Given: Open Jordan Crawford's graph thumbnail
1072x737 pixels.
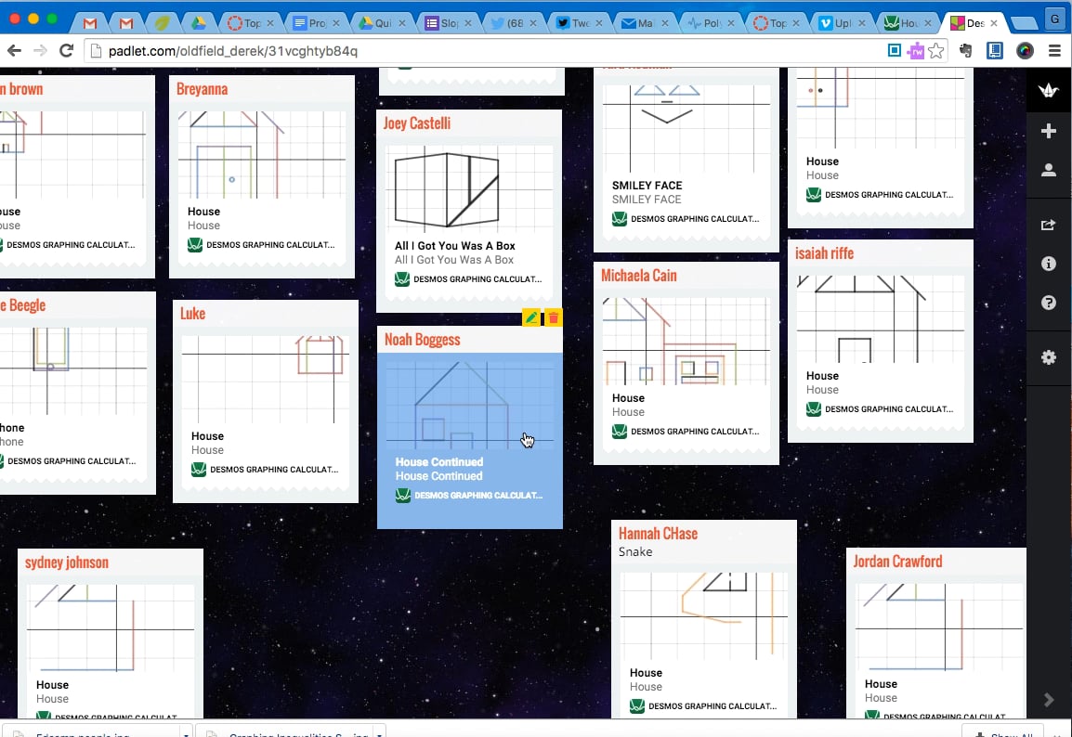Looking at the screenshot, I should pos(939,627).
